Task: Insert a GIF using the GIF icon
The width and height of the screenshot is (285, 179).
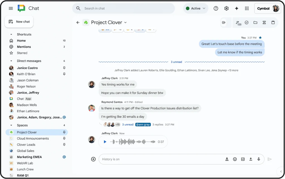Action: (x=243, y=159)
